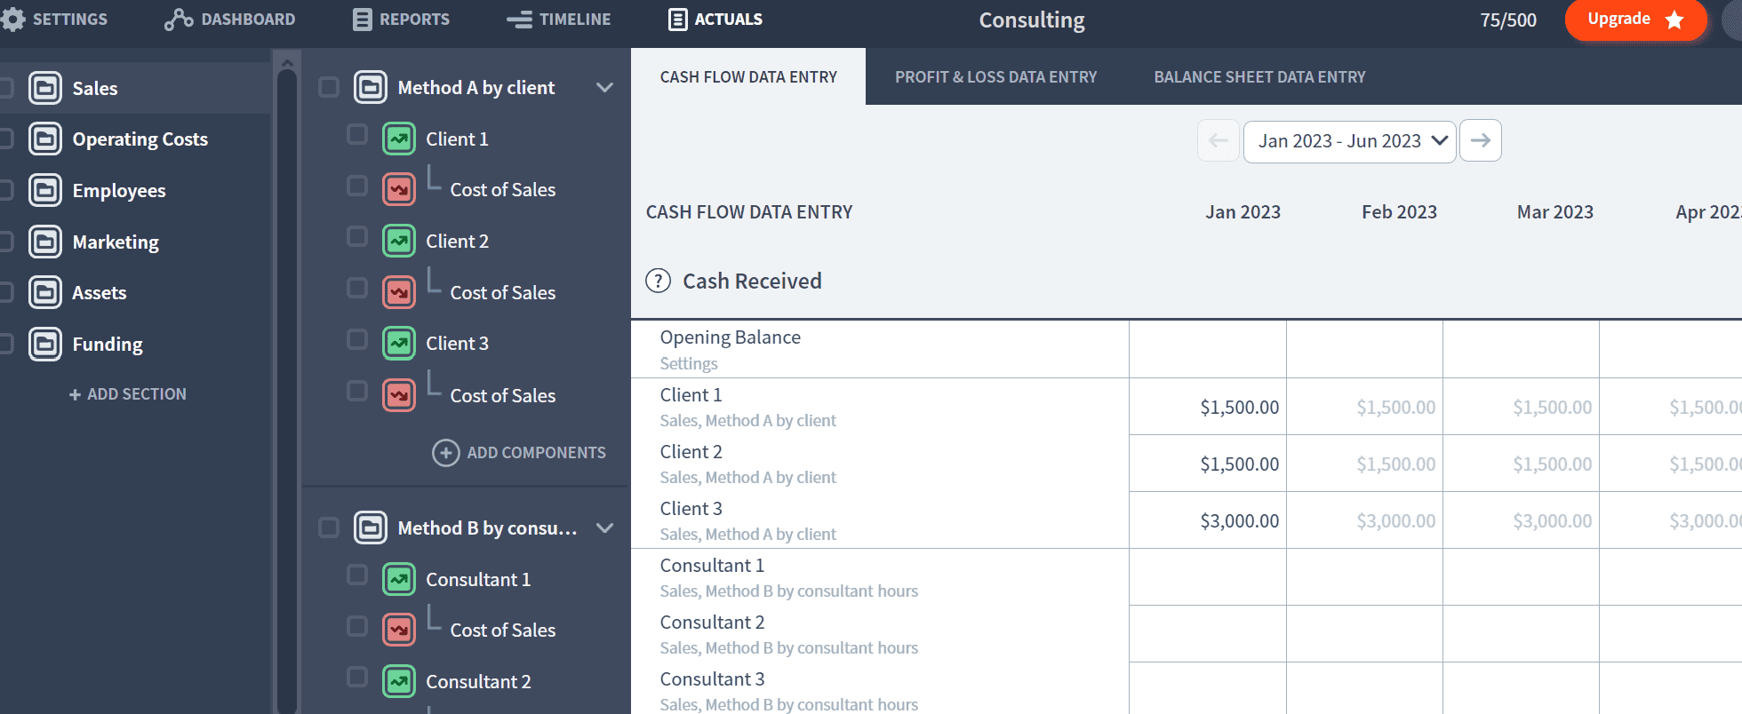This screenshot has width=1742, height=714.
Task: Switch to Balance Sheet Data Entry tab
Action: coord(1259,77)
